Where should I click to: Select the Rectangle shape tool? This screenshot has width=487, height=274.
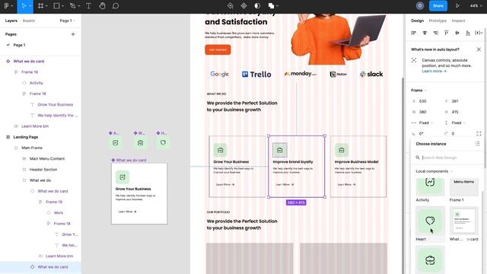click(x=56, y=6)
